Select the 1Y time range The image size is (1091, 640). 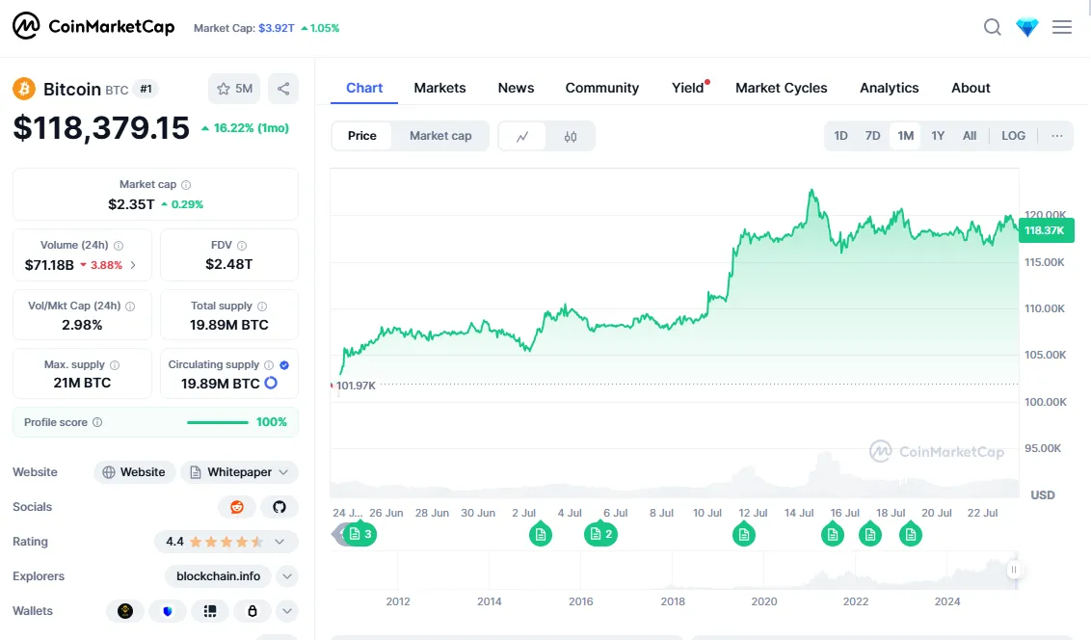coord(938,136)
